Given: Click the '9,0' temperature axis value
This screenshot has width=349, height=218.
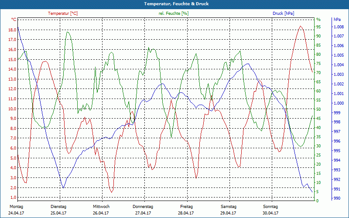Looking at the screenshot, I should click(x=13, y=118).
